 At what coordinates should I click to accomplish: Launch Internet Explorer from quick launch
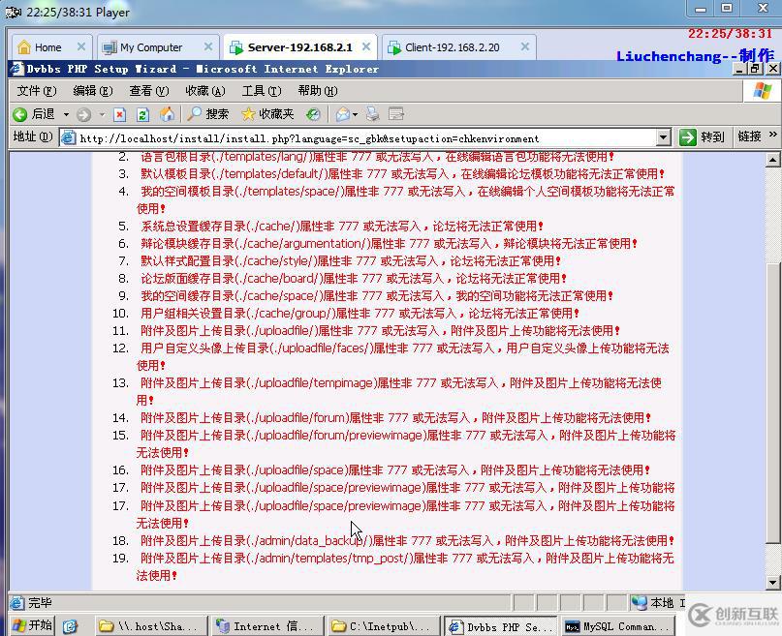71,626
